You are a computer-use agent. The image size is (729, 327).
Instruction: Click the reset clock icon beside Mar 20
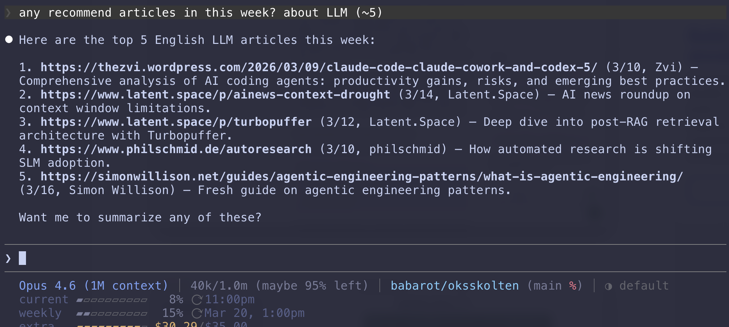tap(197, 313)
